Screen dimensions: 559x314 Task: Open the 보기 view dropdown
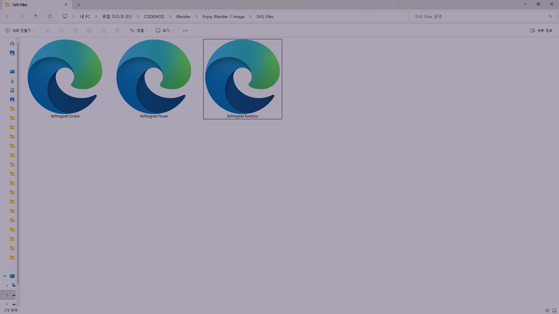coord(165,31)
